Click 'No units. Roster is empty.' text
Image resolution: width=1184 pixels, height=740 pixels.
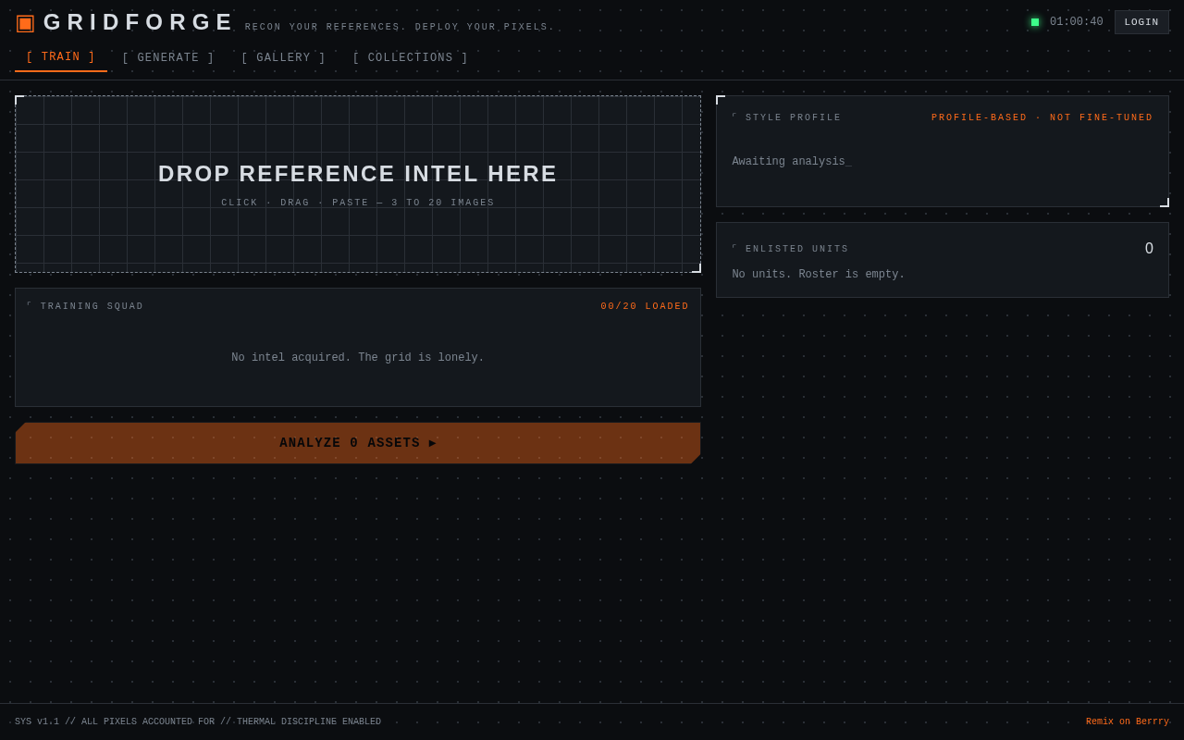(x=819, y=275)
